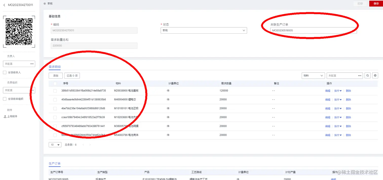Click 删除 link for M10203680 row
383x180 pixels.
click(349, 117)
